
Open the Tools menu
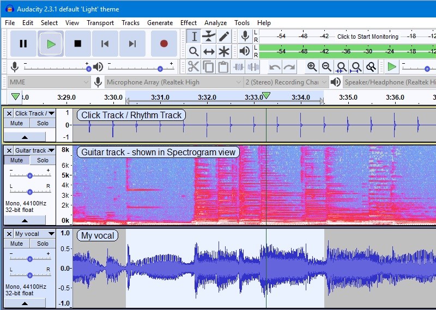pyautogui.click(x=242, y=23)
